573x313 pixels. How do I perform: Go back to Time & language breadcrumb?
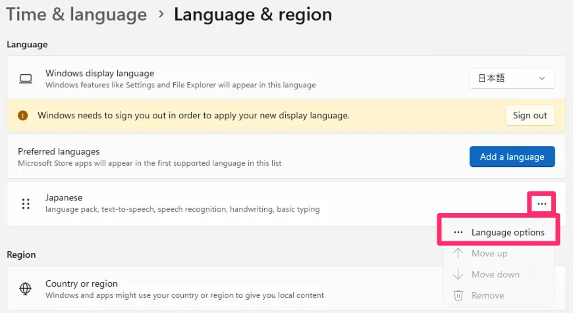[76, 14]
